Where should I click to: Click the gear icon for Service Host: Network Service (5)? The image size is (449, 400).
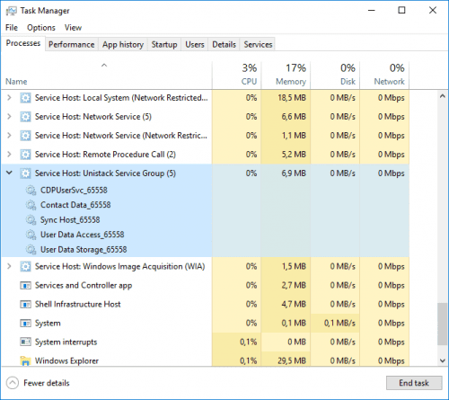pyautogui.click(x=25, y=117)
